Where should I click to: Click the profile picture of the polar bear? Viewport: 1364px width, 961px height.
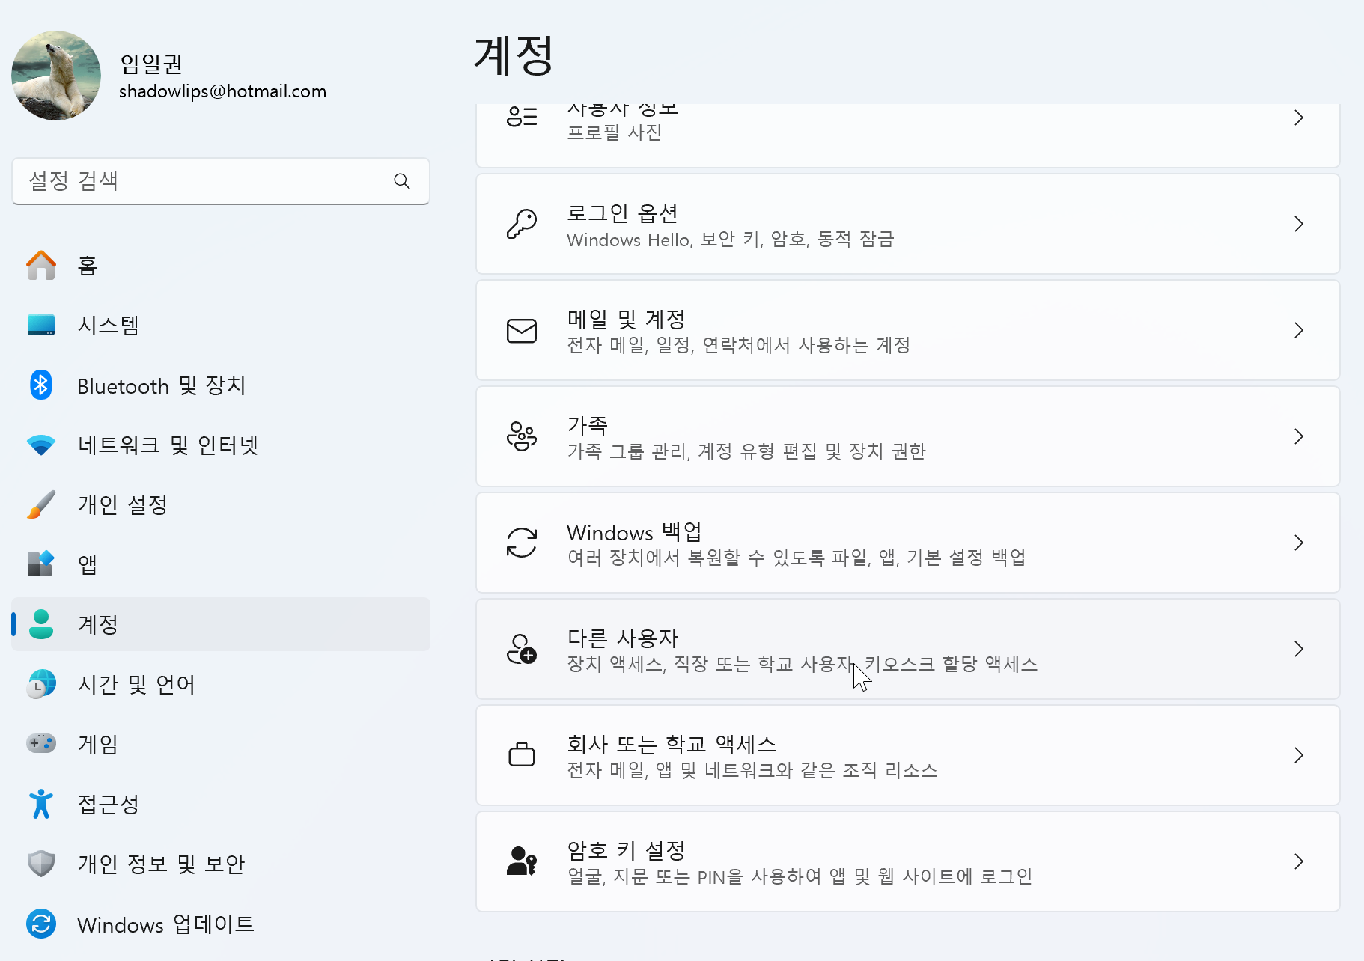pyautogui.click(x=56, y=75)
